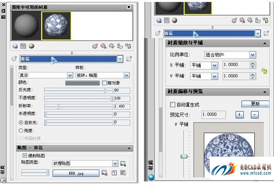Click the texture map settings icon after dropdown
The height and width of the screenshot is (190, 274).
click(123, 164)
